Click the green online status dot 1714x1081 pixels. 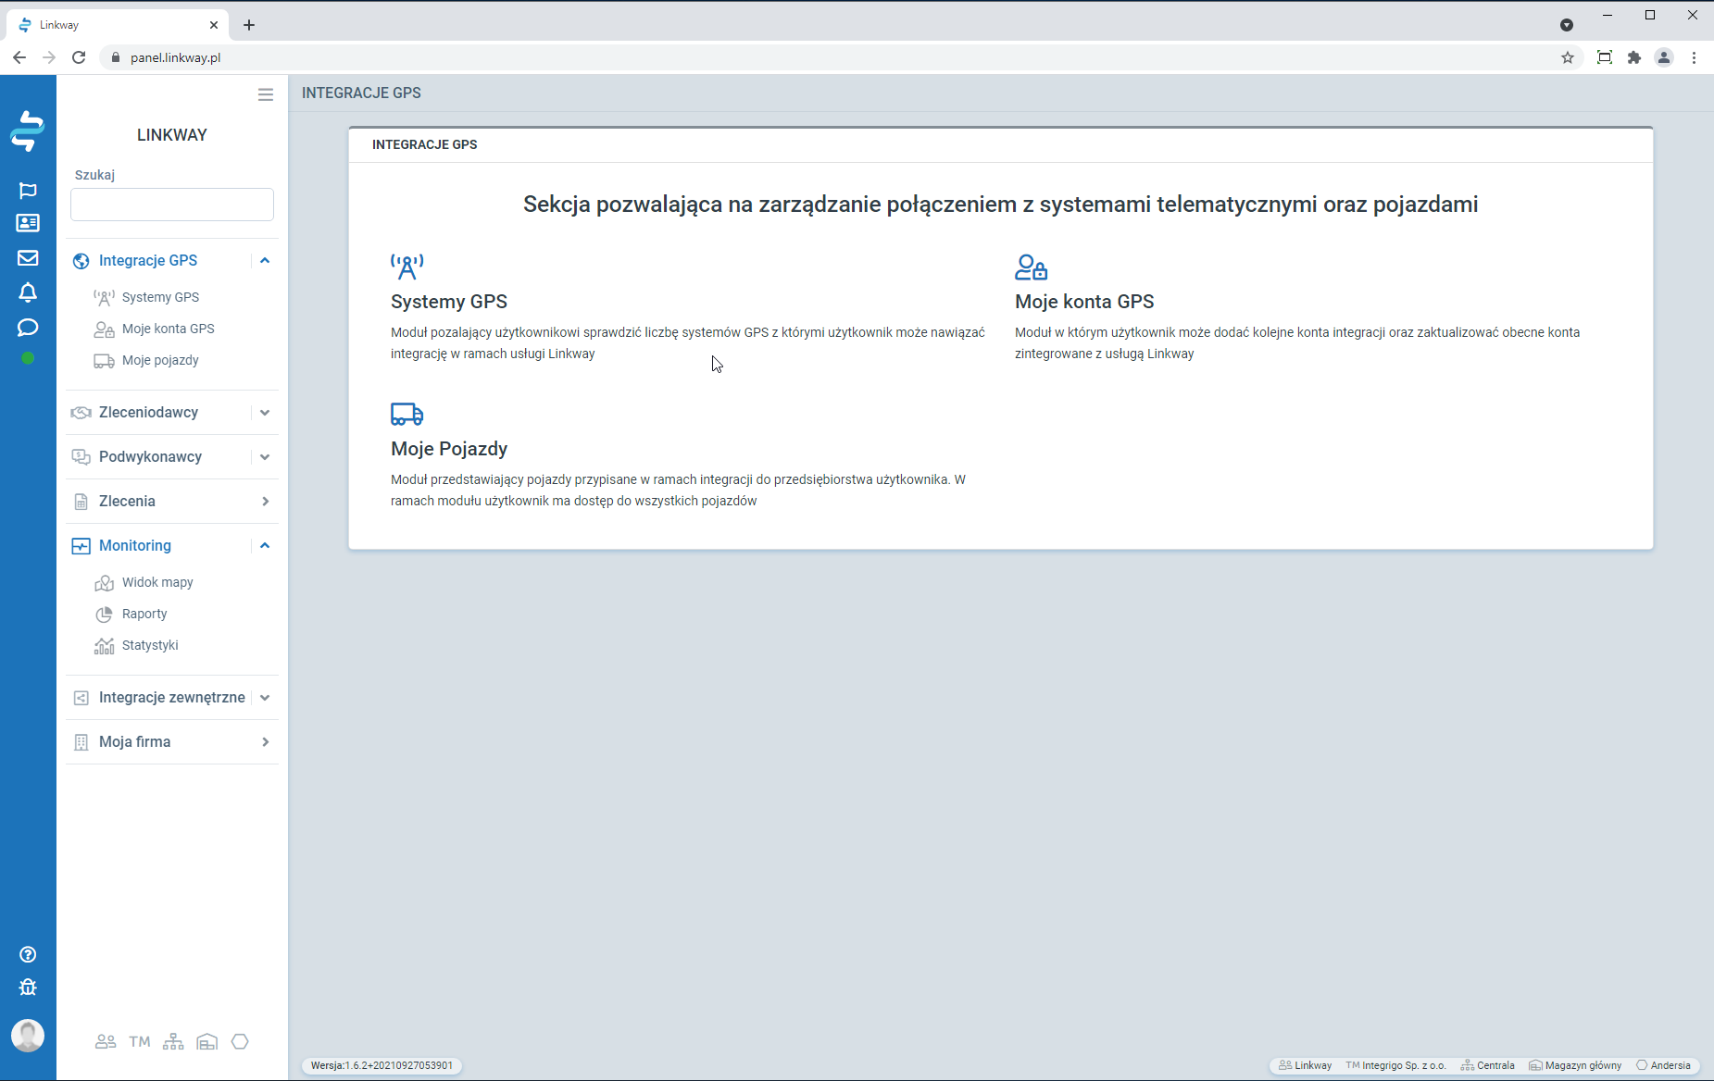pyautogui.click(x=28, y=358)
